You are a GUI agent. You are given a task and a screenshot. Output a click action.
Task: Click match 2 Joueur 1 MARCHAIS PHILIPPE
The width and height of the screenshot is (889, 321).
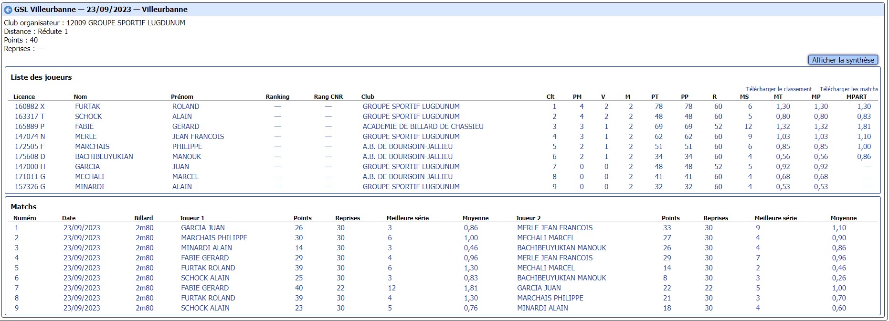(214, 238)
